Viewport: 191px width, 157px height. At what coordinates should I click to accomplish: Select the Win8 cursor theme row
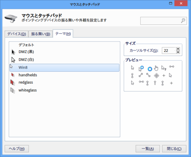pyautogui.click(x=64, y=68)
